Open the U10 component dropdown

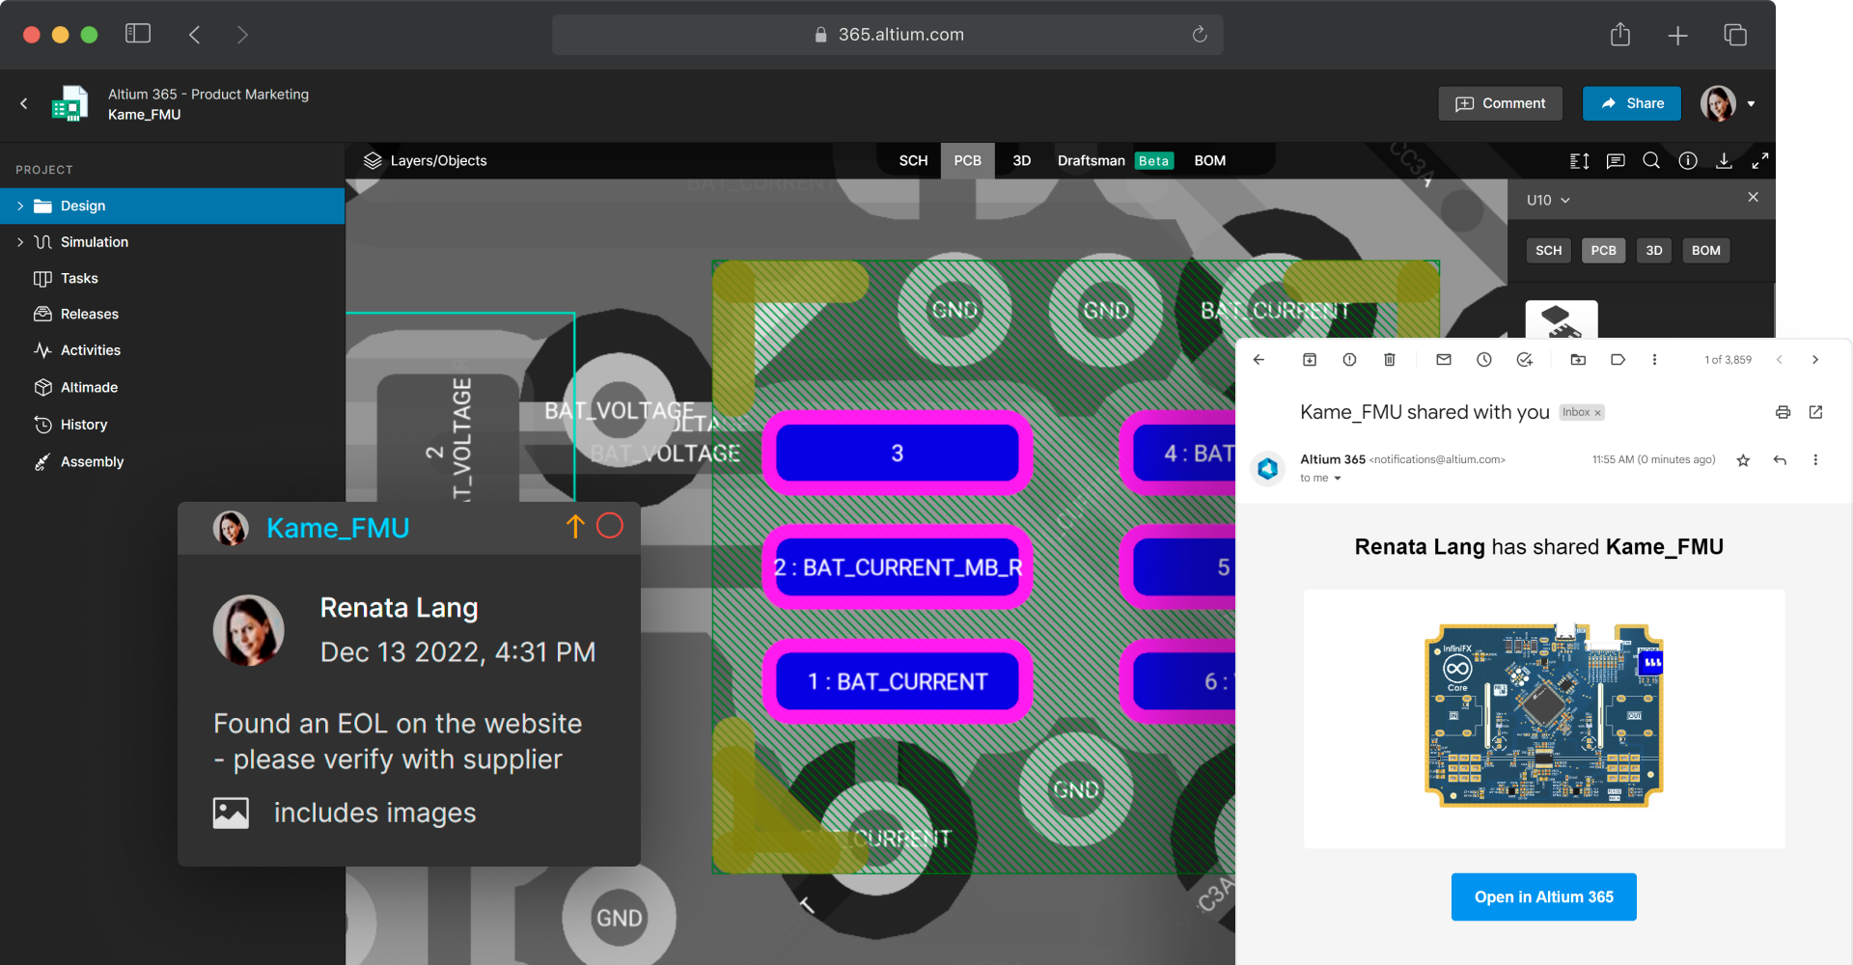(x=1548, y=200)
